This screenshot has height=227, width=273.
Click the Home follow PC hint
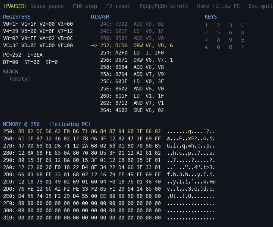(x=218, y=6)
